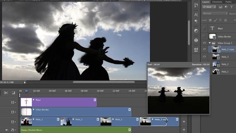
Task: Expand the Maui clip disclosure triangle
Action: coord(34,100)
